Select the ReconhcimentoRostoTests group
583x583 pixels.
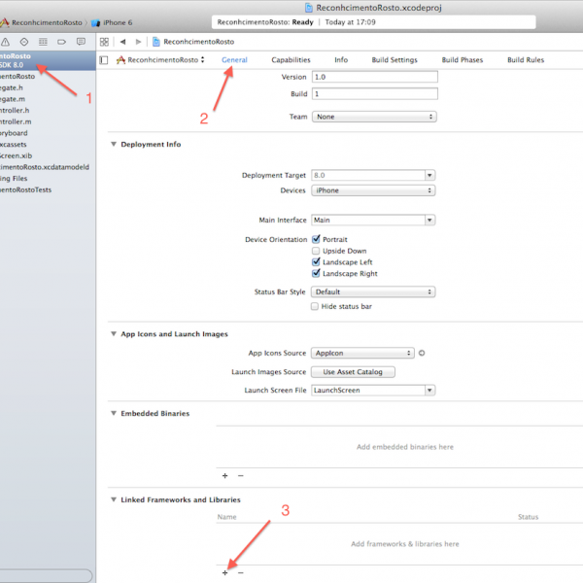(x=48, y=189)
